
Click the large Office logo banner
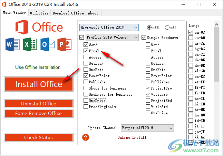(39, 27)
